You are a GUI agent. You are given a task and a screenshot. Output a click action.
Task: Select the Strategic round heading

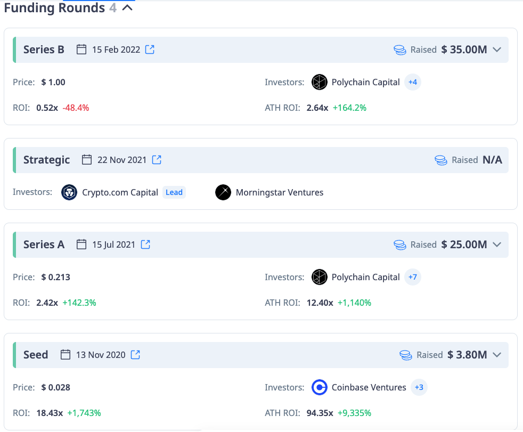47,160
